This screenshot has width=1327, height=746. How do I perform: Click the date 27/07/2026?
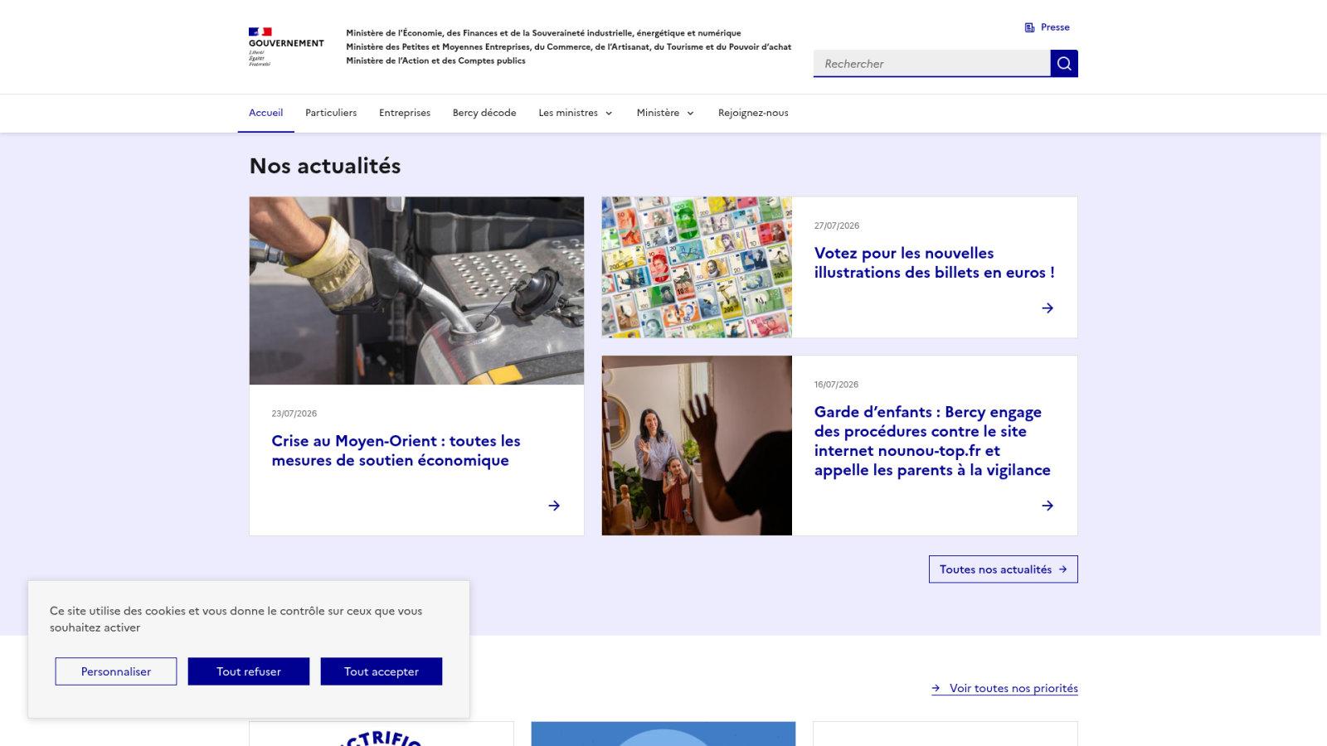pyautogui.click(x=837, y=225)
